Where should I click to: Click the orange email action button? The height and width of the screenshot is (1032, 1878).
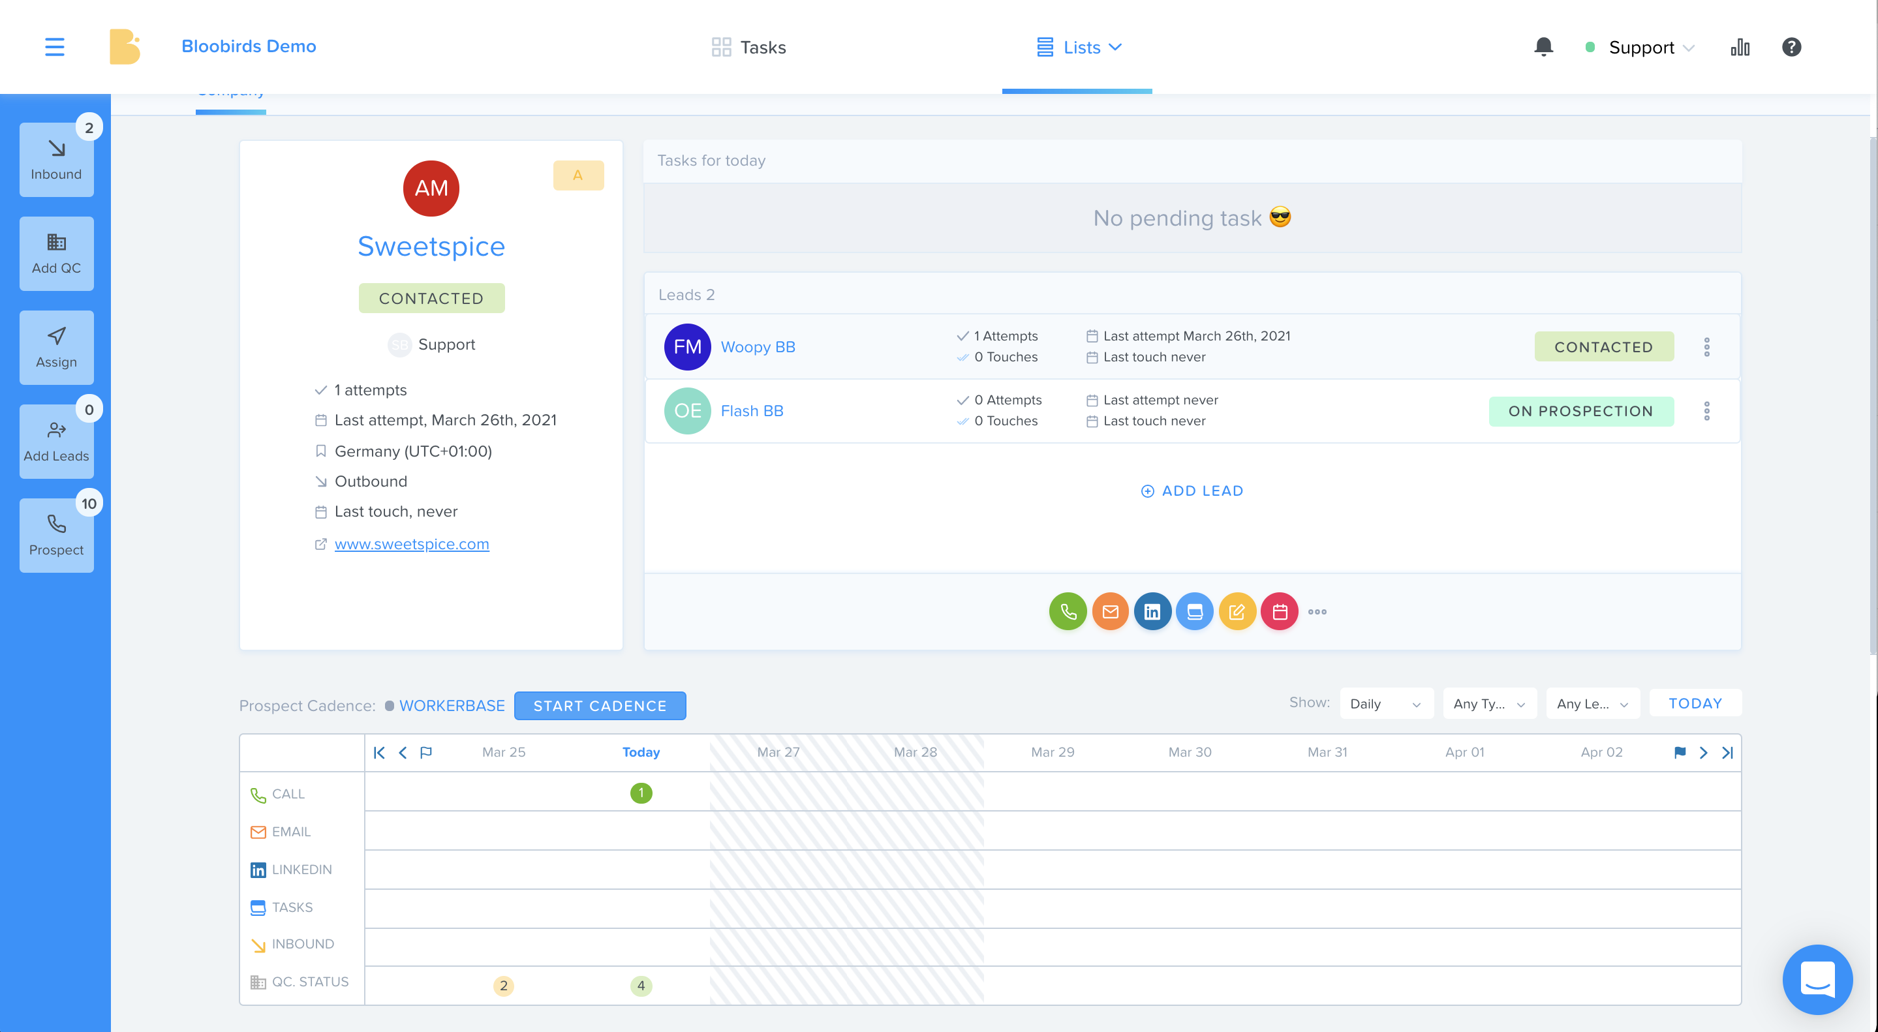coord(1111,611)
